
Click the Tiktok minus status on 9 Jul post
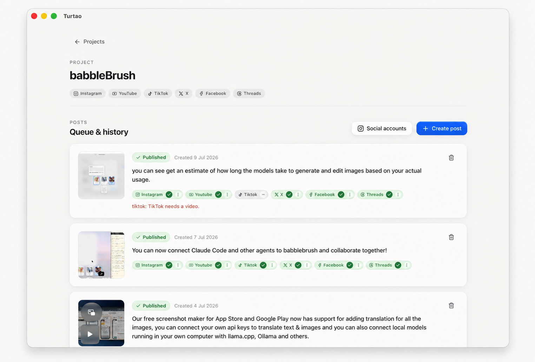[263, 195]
